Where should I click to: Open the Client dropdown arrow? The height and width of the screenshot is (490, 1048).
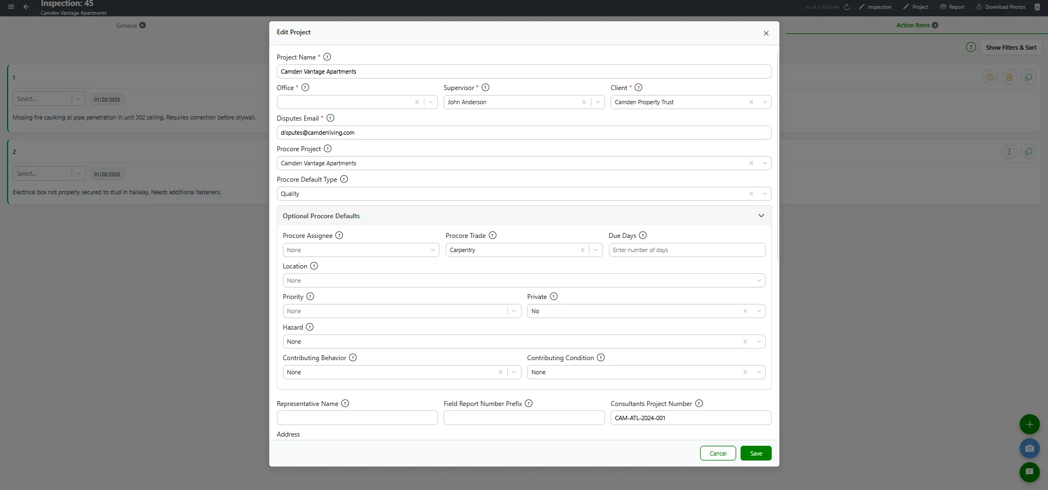tap(765, 102)
